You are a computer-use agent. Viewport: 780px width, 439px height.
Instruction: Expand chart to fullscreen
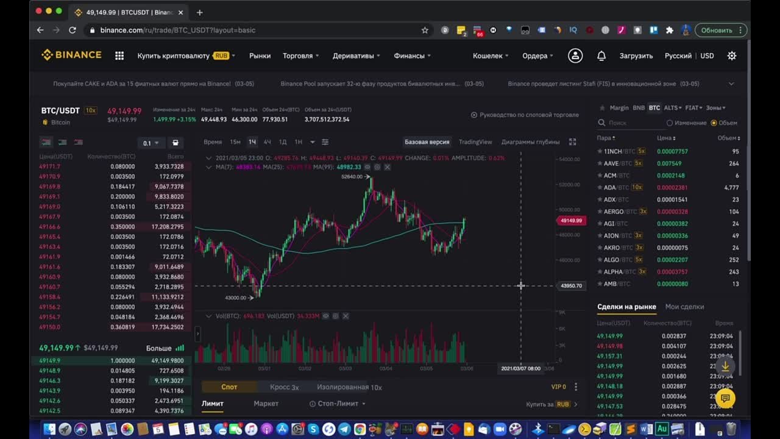click(572, 142)
